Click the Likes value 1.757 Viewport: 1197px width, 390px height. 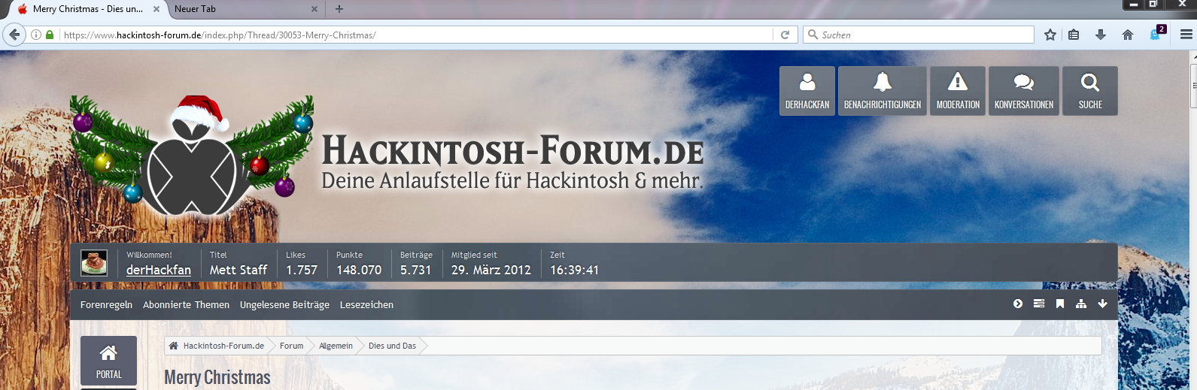click(x=302, y=270)
